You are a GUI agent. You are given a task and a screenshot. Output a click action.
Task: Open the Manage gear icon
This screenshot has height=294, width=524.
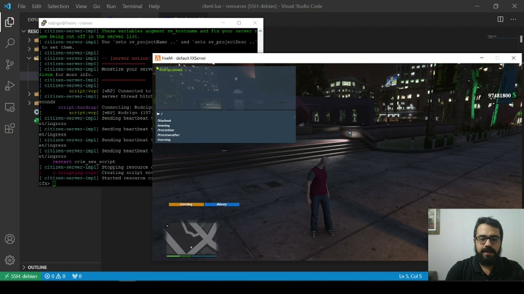coord(10,260)
